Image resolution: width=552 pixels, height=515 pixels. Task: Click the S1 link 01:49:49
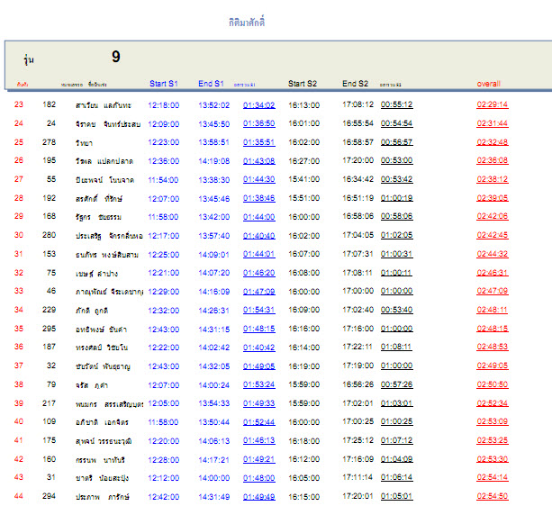pyautogui.click(x=258, y=496)
